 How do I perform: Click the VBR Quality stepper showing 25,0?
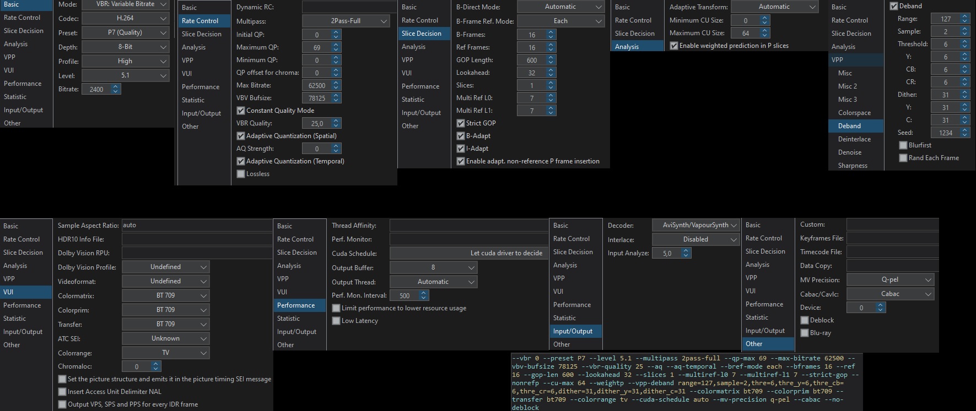point(321,123)
